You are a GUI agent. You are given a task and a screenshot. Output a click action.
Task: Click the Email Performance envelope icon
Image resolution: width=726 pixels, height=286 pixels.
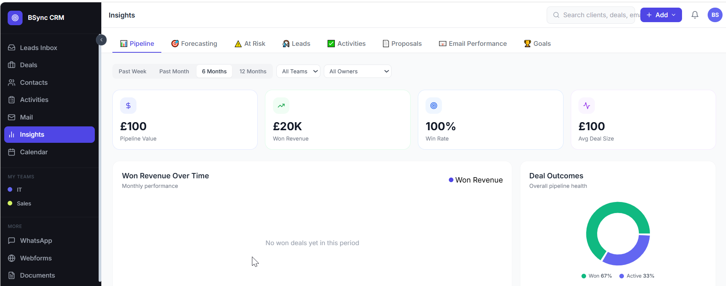click(443, 44)
